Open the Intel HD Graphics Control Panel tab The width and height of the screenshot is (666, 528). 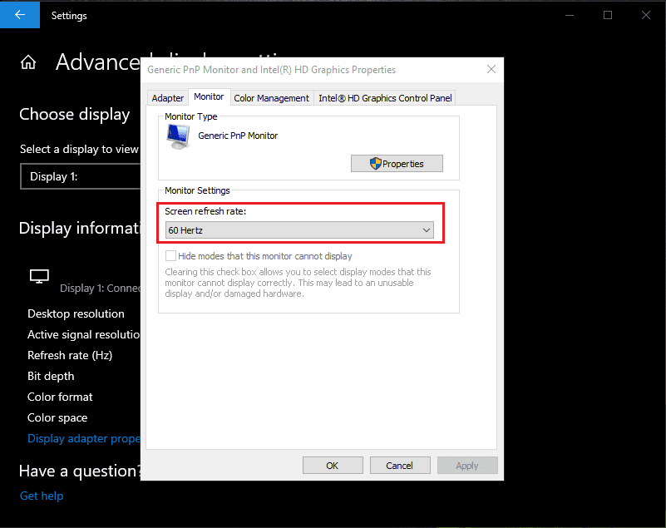point(384,97)
